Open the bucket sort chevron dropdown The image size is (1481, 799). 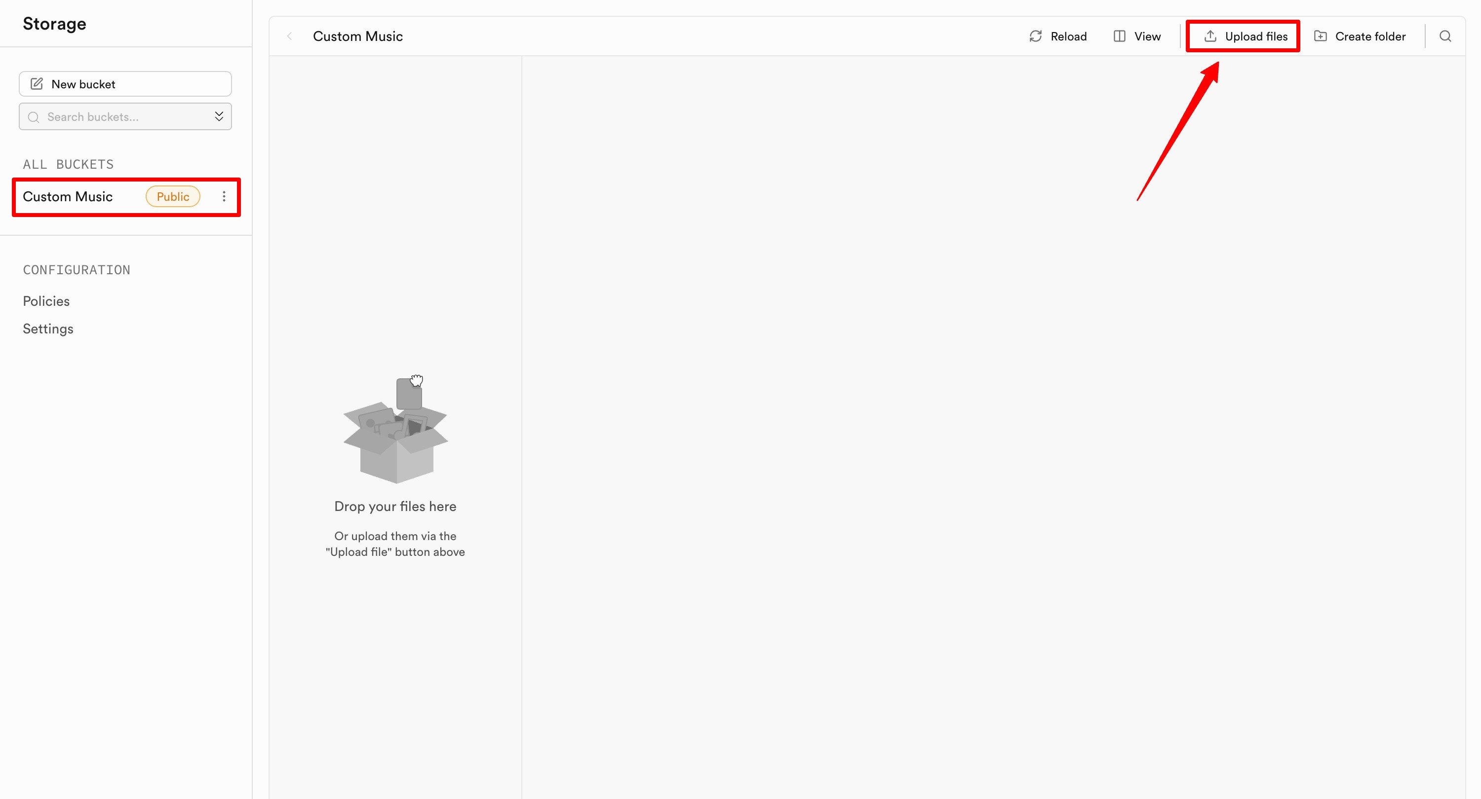(x=219, y=116)
